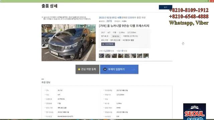Image resolution: width=214 pixels, height=120 pixels.
Task: Click the dark blue plus button under car specs
Action: pos(108,44)
